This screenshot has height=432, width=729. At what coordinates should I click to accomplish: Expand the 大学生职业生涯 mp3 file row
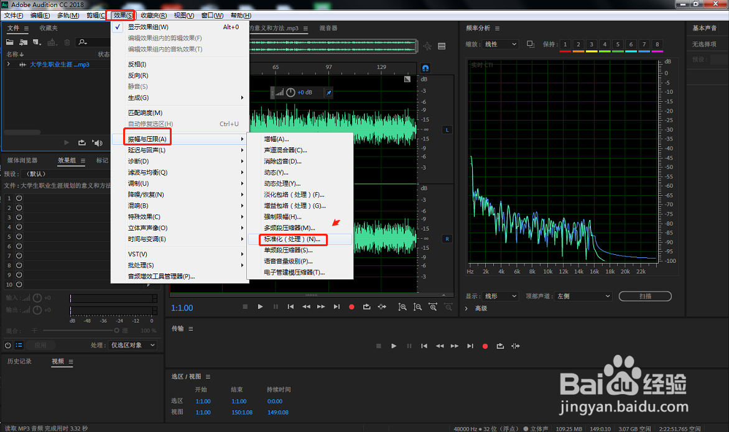[x=8, y=65]
